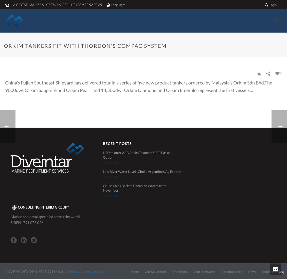Viewport: 287px width, 279px height.
Task: Click the Diveintar logo in the header
Action: [14, 21]
